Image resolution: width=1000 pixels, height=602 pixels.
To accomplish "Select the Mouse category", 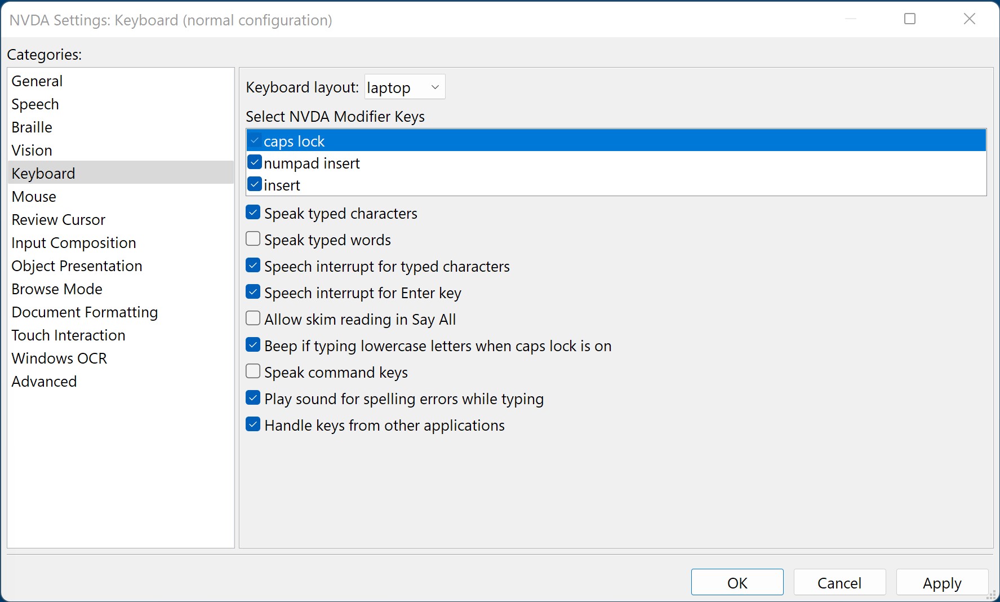I will tap(33, 196).
